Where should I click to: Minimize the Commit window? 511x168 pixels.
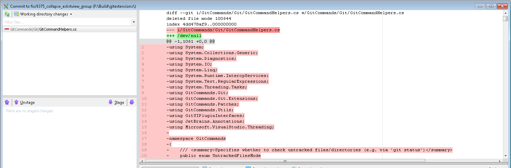point(480,6)
